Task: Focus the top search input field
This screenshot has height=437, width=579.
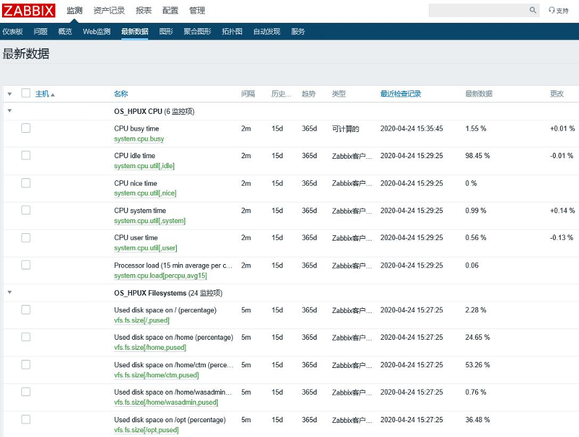Action: [x=478, y=10]
